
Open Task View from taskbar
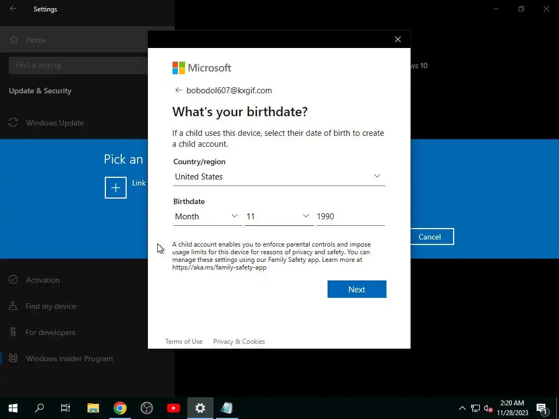coord(66,408)
